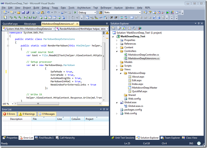Open the Find Results 1 tab
This screenshot has width=207, height=148.
46,138
